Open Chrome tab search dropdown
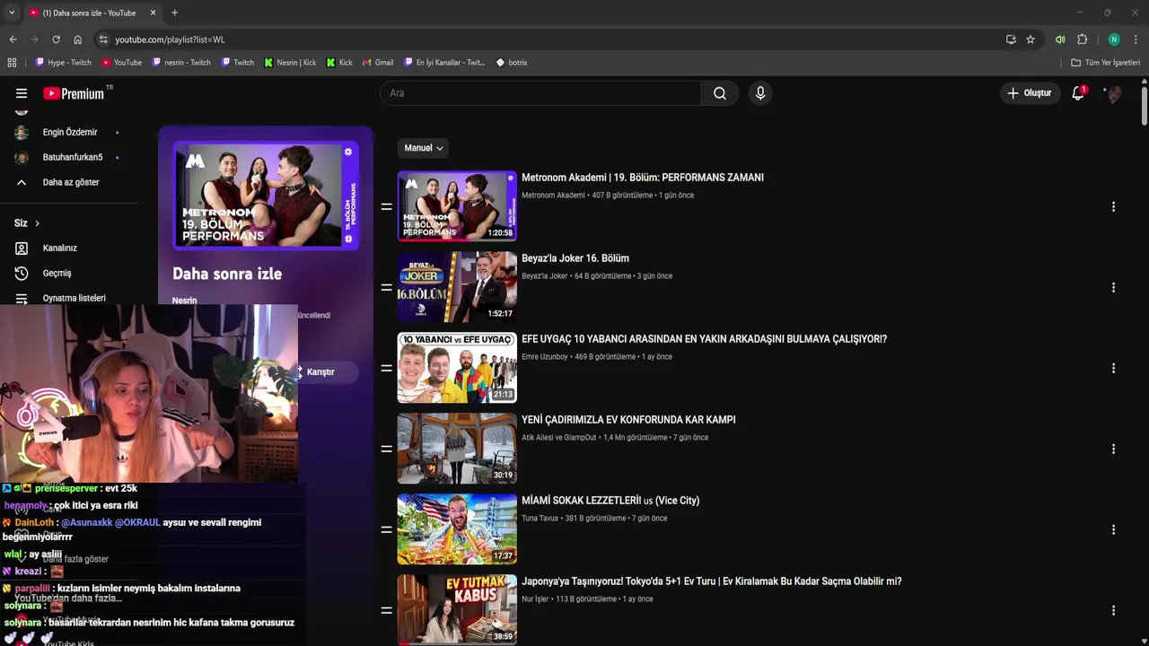The height and width of the screenshot is (646, 1149). [x=11, y=13]
